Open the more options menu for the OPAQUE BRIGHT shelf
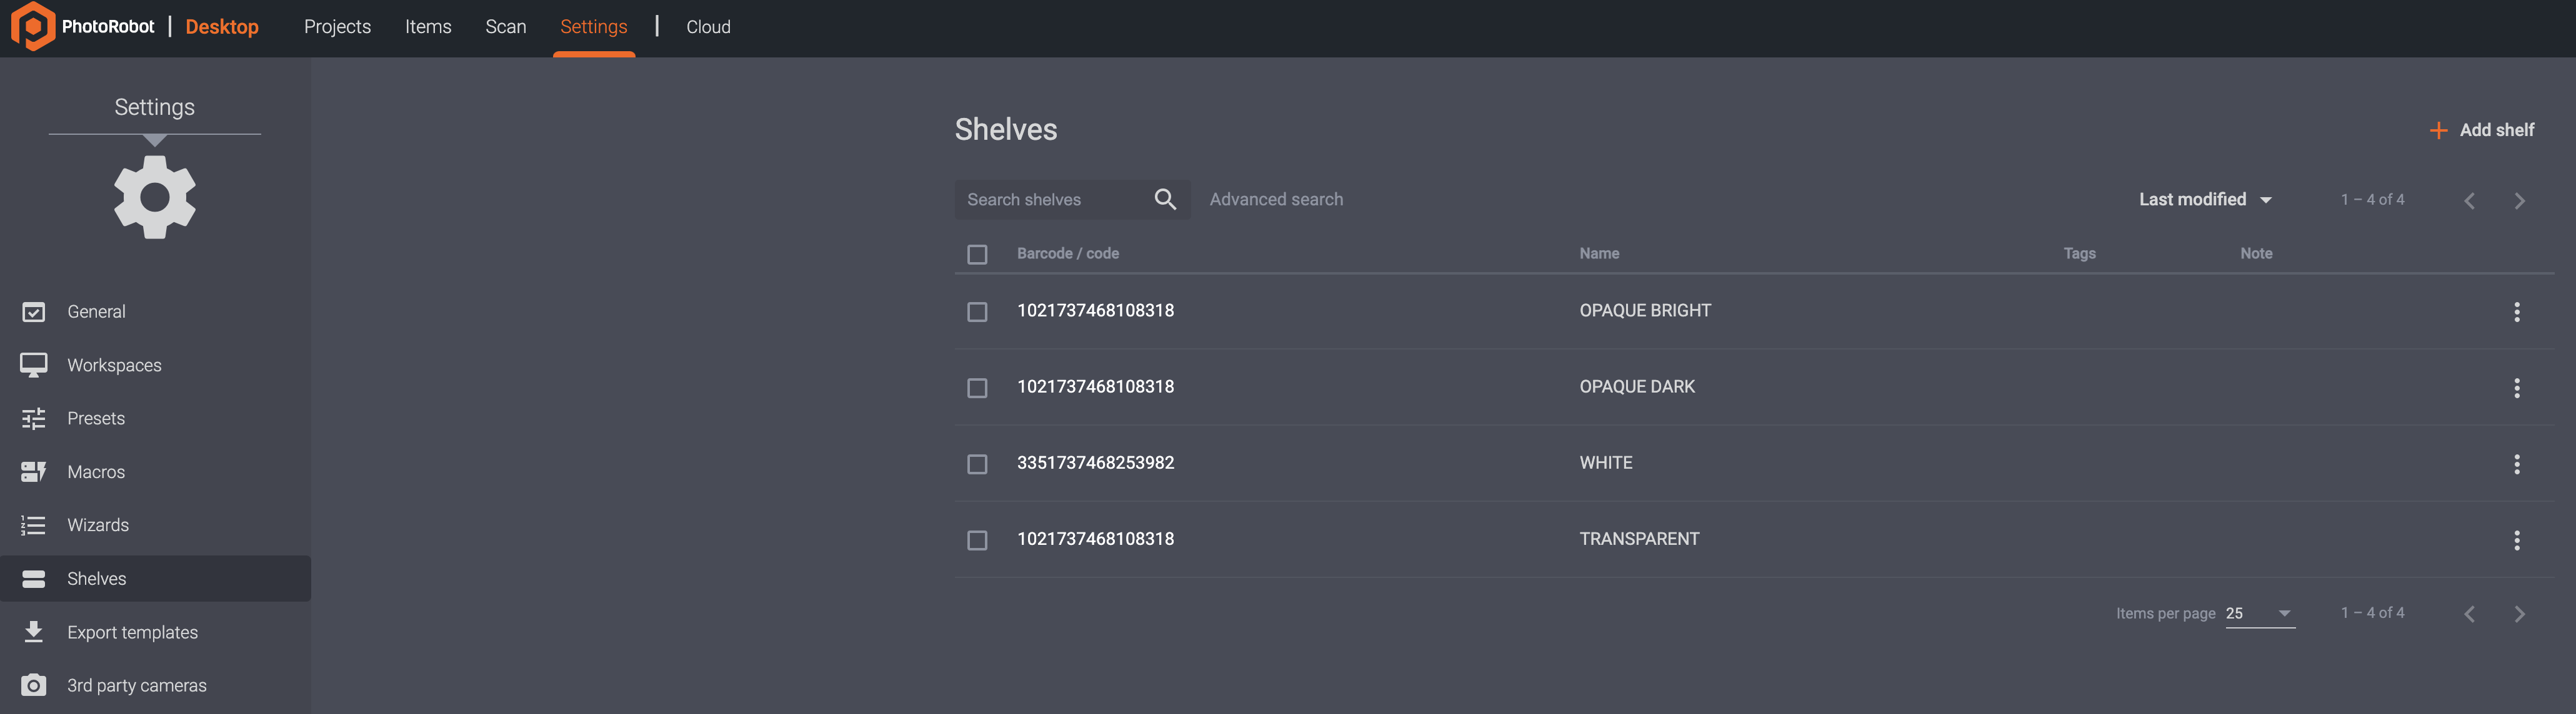Viewport: 2576px width, 714px height. click(2516, 311)
